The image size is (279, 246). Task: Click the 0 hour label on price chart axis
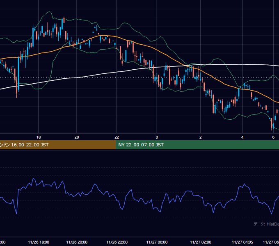coord(157,137)
